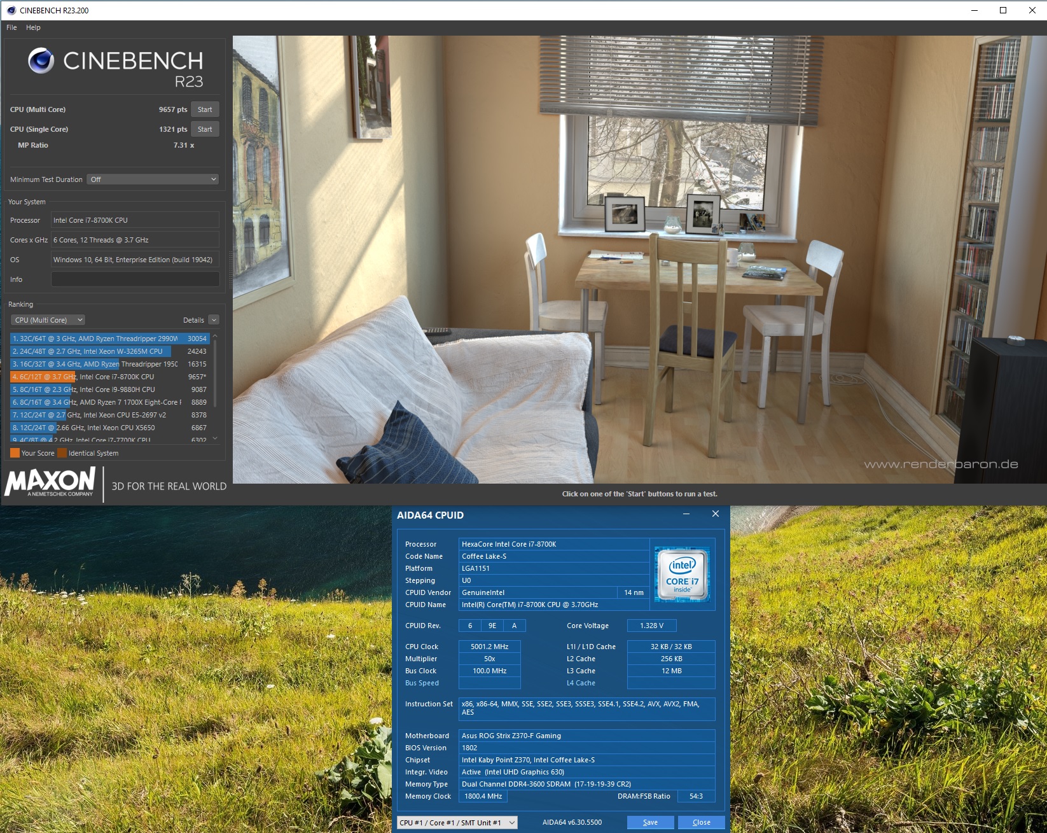Click the L4 Cache label in AIDA64
The height and width of the screenshot is (833, 1047).
[581, 683]
